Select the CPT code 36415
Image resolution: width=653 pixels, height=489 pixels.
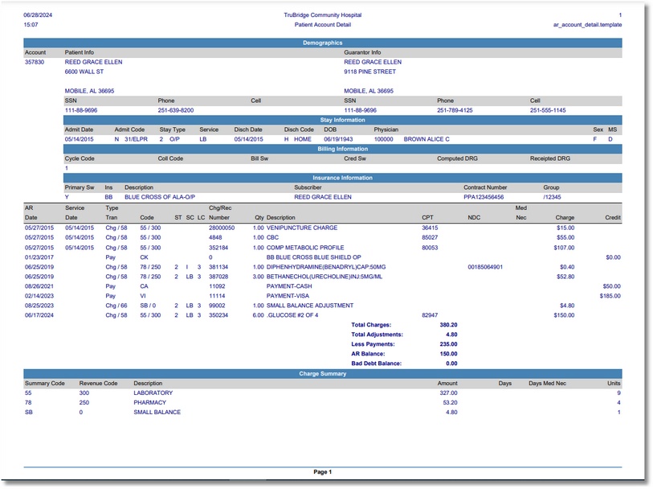pyautogui.click(x=430, y=228)
